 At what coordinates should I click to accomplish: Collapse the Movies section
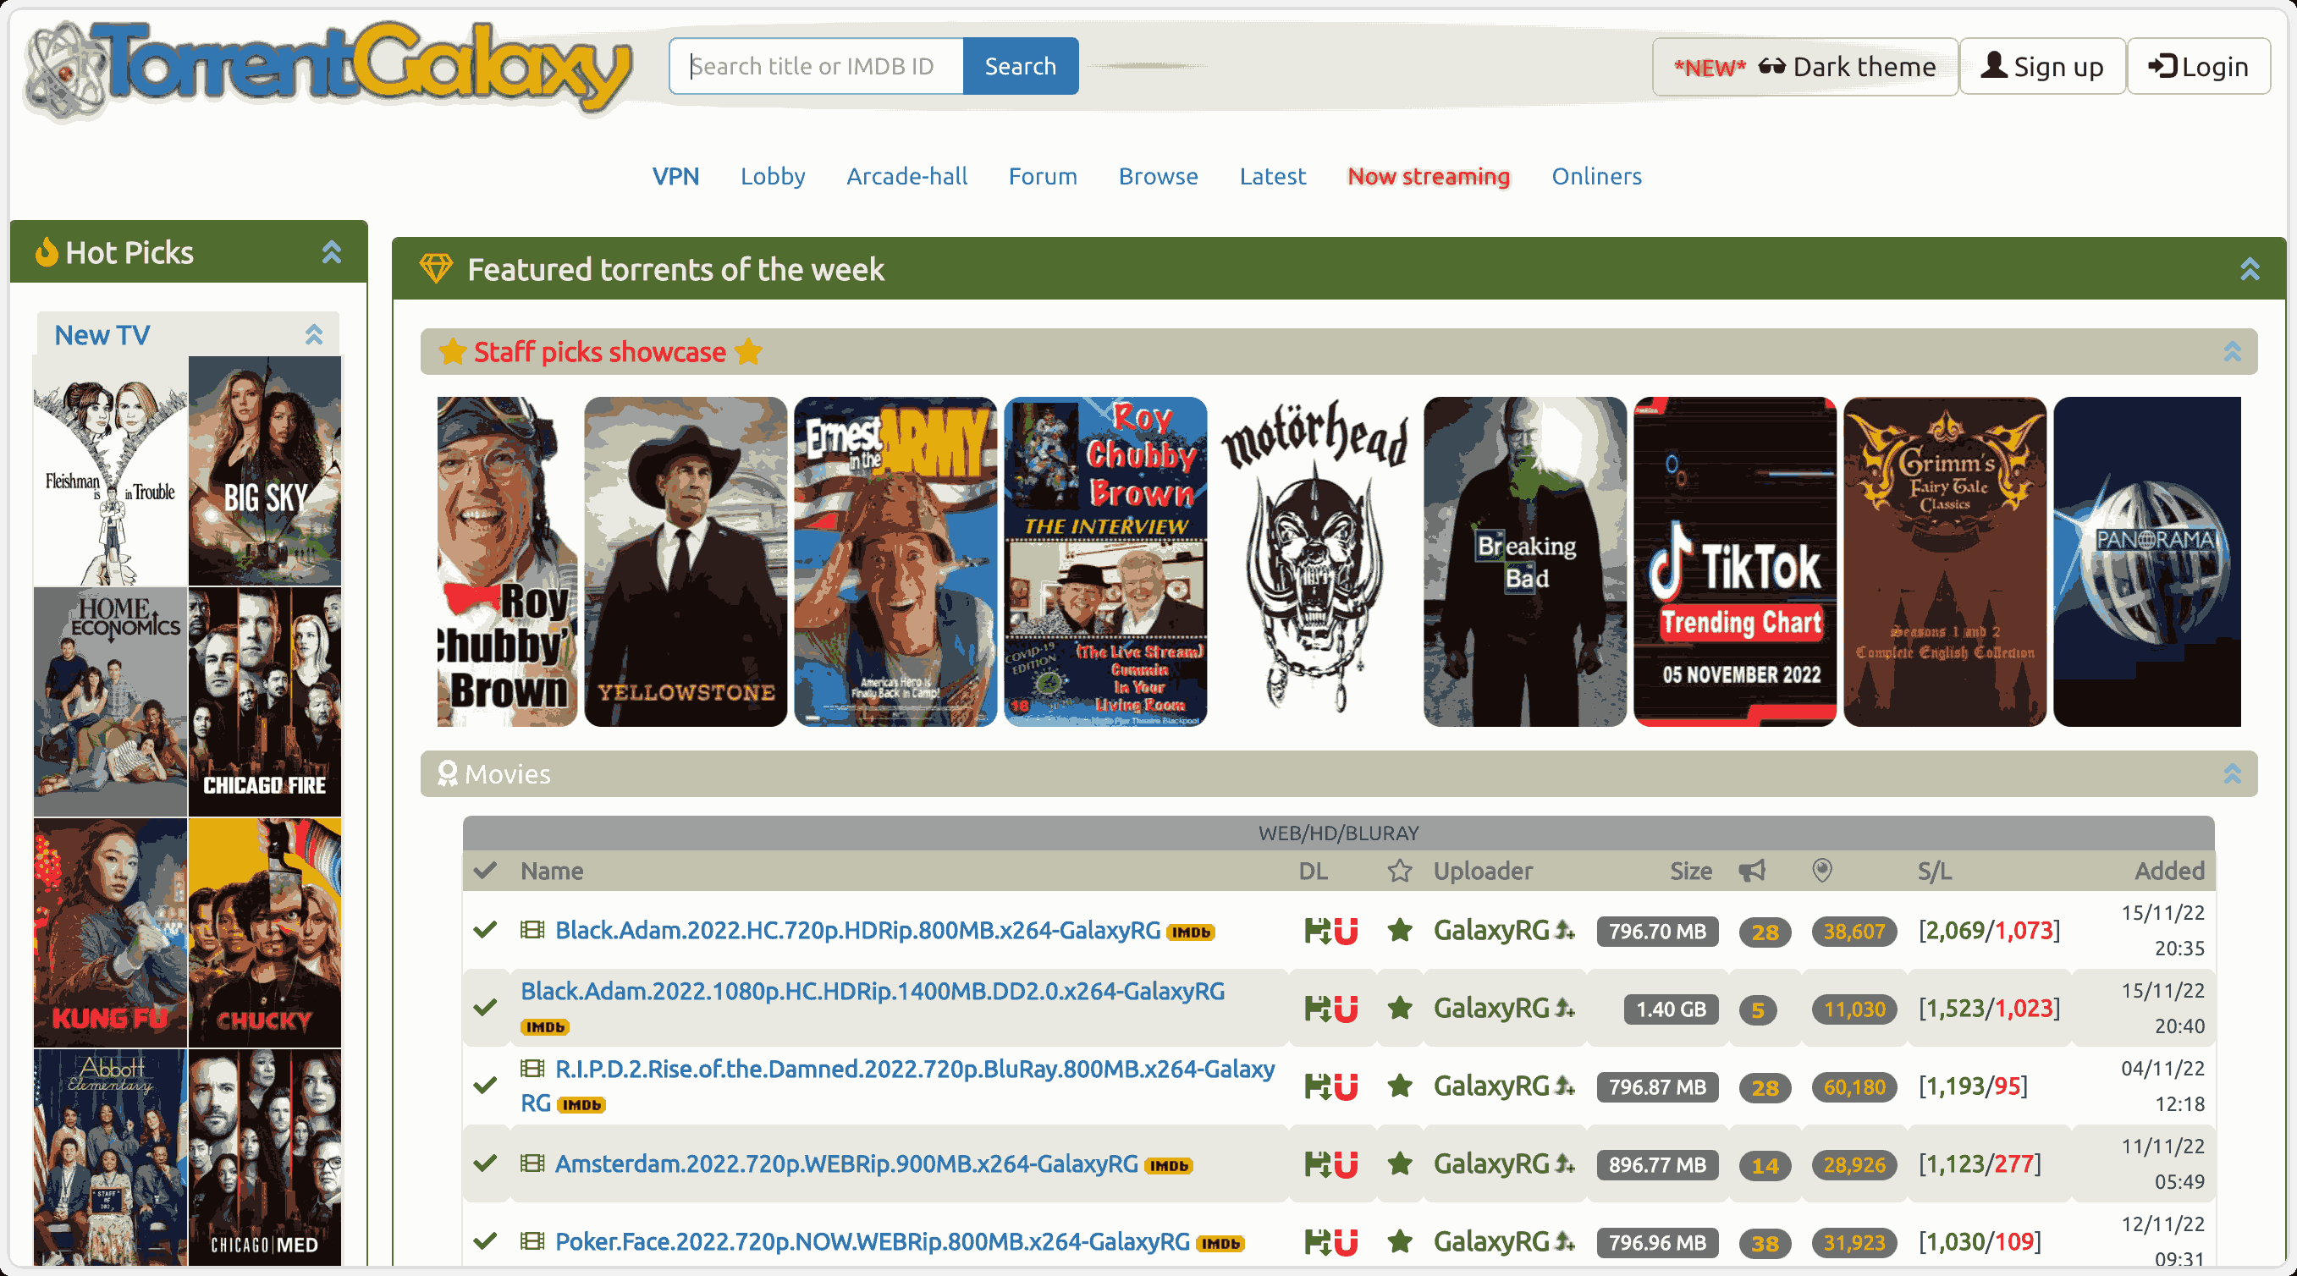pos(2232,774)
